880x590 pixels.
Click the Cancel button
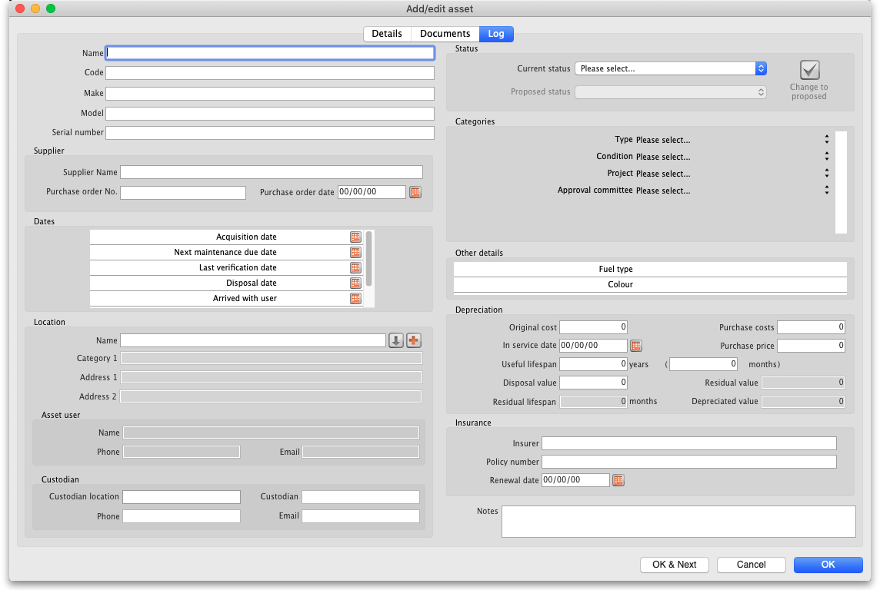751,565
